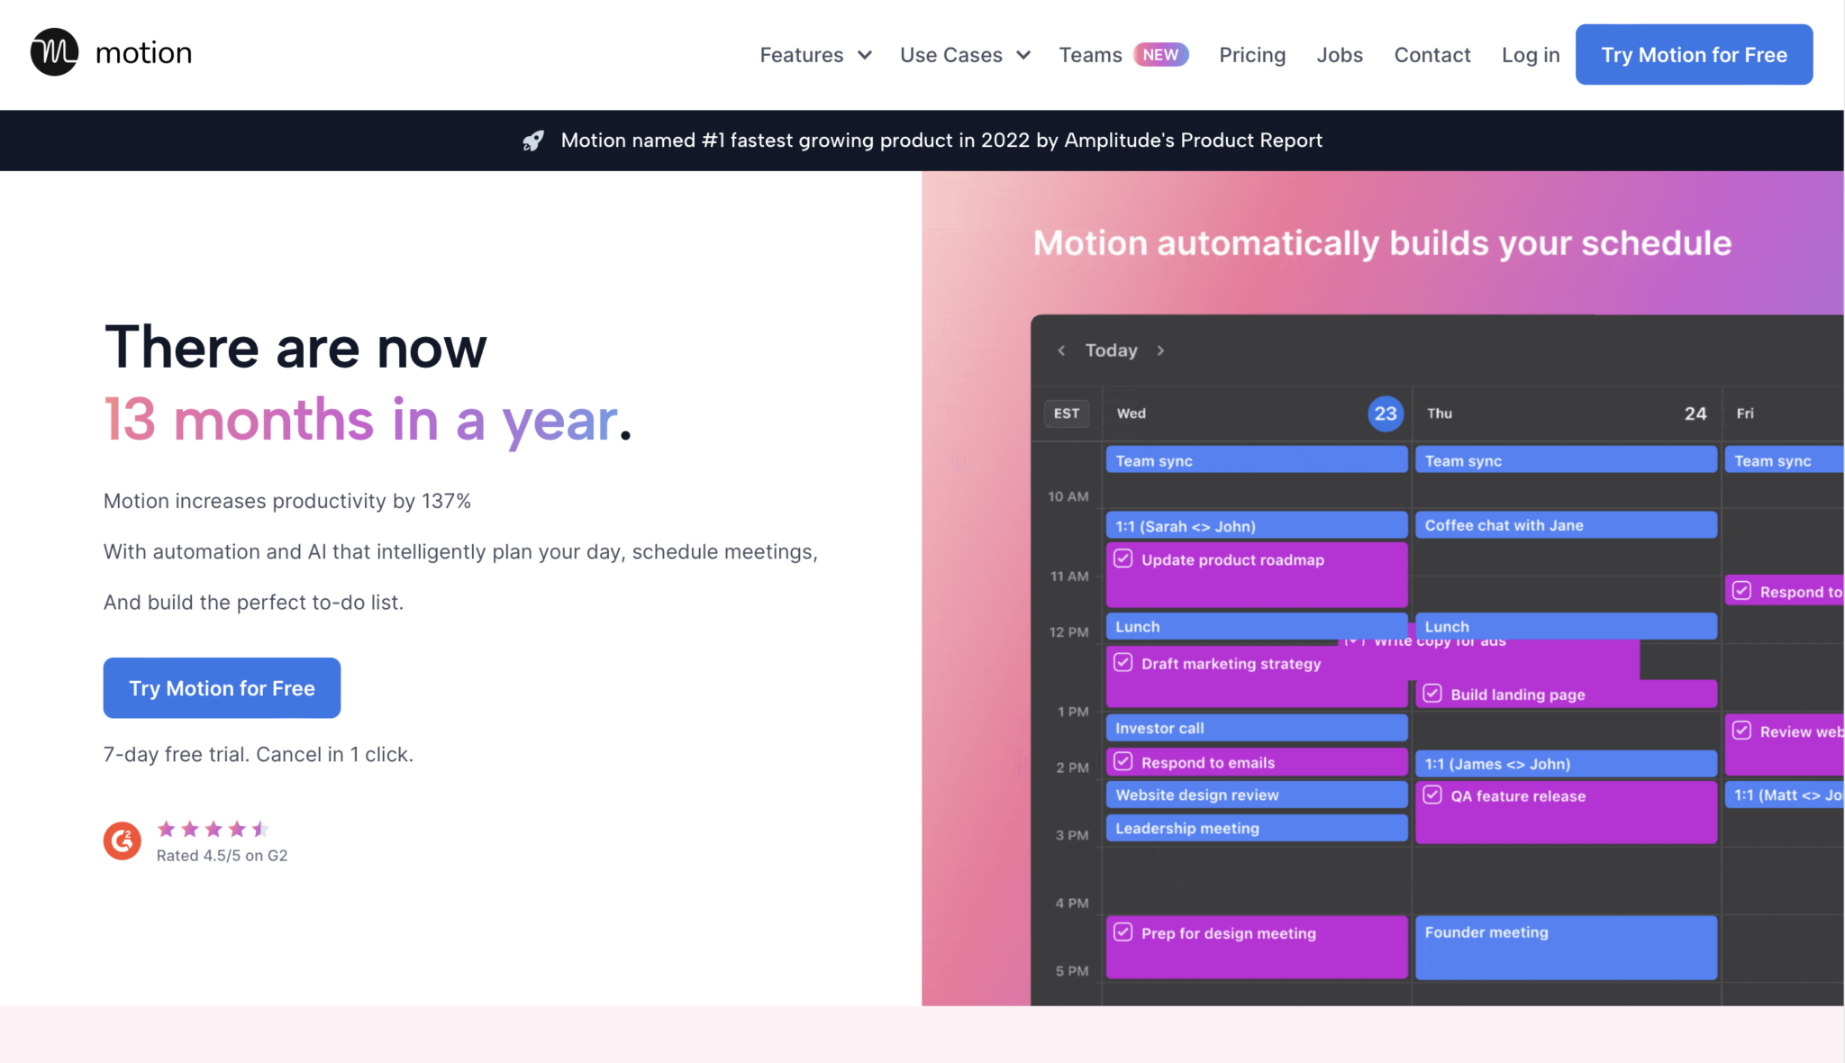Click the G2 logo next to the rating

pos(122,840)
